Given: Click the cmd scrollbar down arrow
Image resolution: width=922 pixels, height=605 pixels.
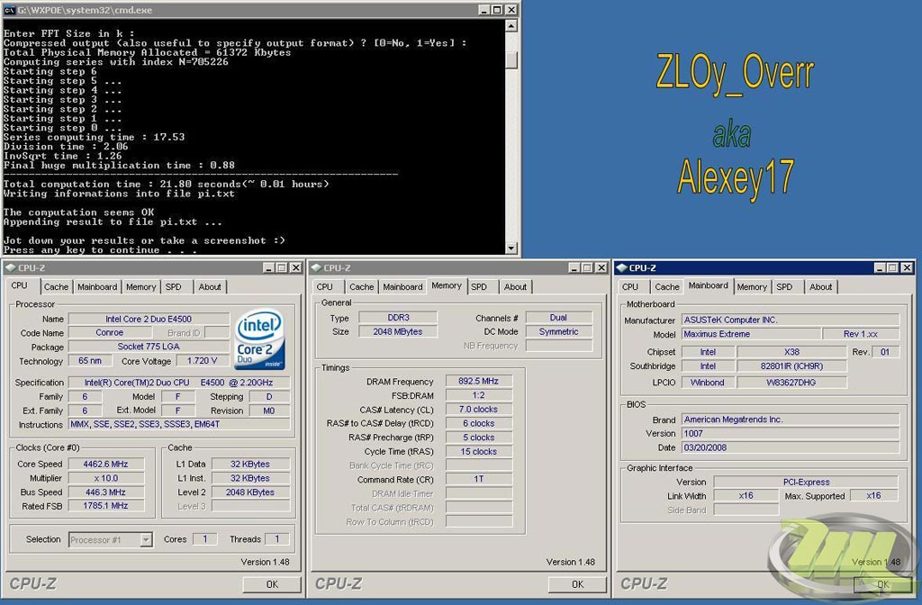Looking at the screenshot, I should [x=511, y=248].
